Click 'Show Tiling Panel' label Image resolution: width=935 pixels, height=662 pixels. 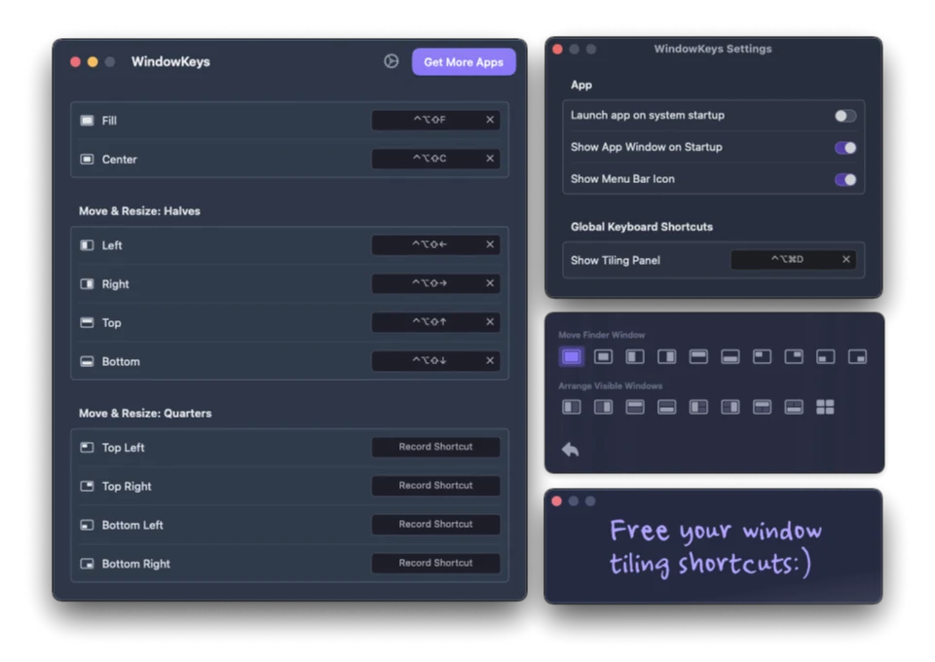(x=616, y=260)
